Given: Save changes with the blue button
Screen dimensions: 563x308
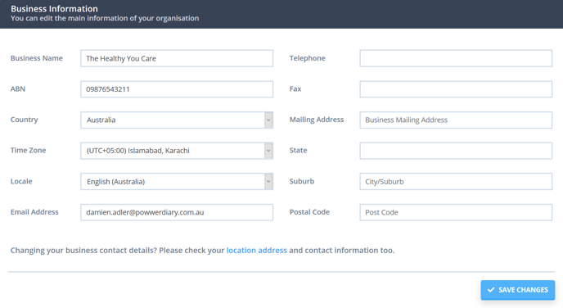Looking at the screenshot, I should 518,290.
